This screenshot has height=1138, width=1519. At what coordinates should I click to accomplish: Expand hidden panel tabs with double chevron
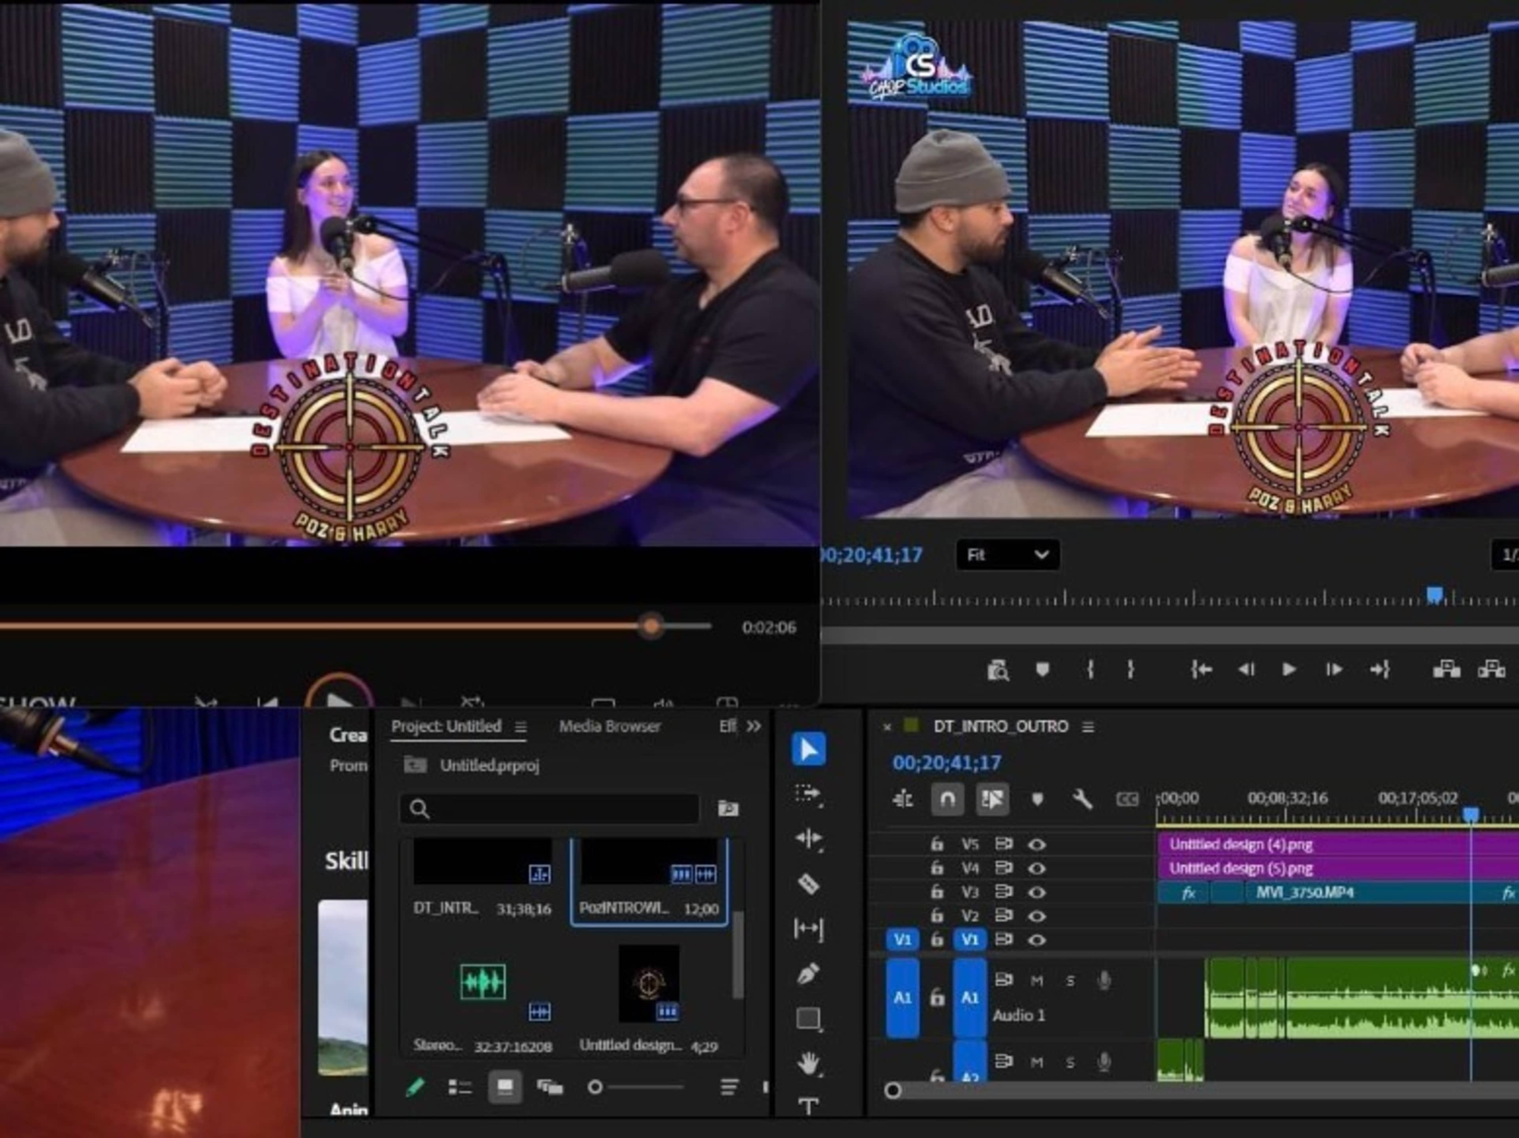[753, 726]
